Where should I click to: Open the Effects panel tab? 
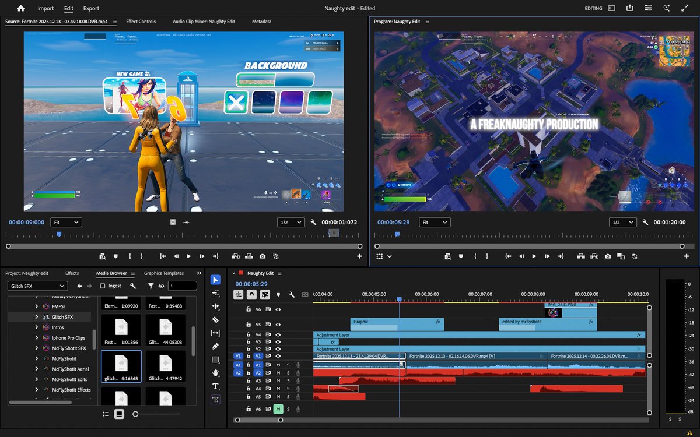(x=72, y=273)
